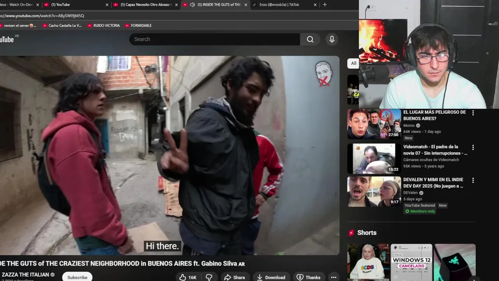
Task: Like the video with thumbs up
Action: [x=188, y=277]
